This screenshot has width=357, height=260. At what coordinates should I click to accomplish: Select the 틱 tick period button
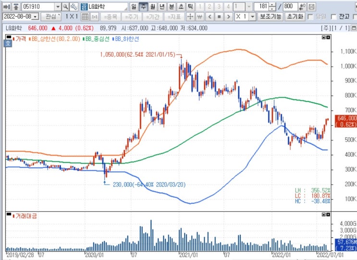190,7
